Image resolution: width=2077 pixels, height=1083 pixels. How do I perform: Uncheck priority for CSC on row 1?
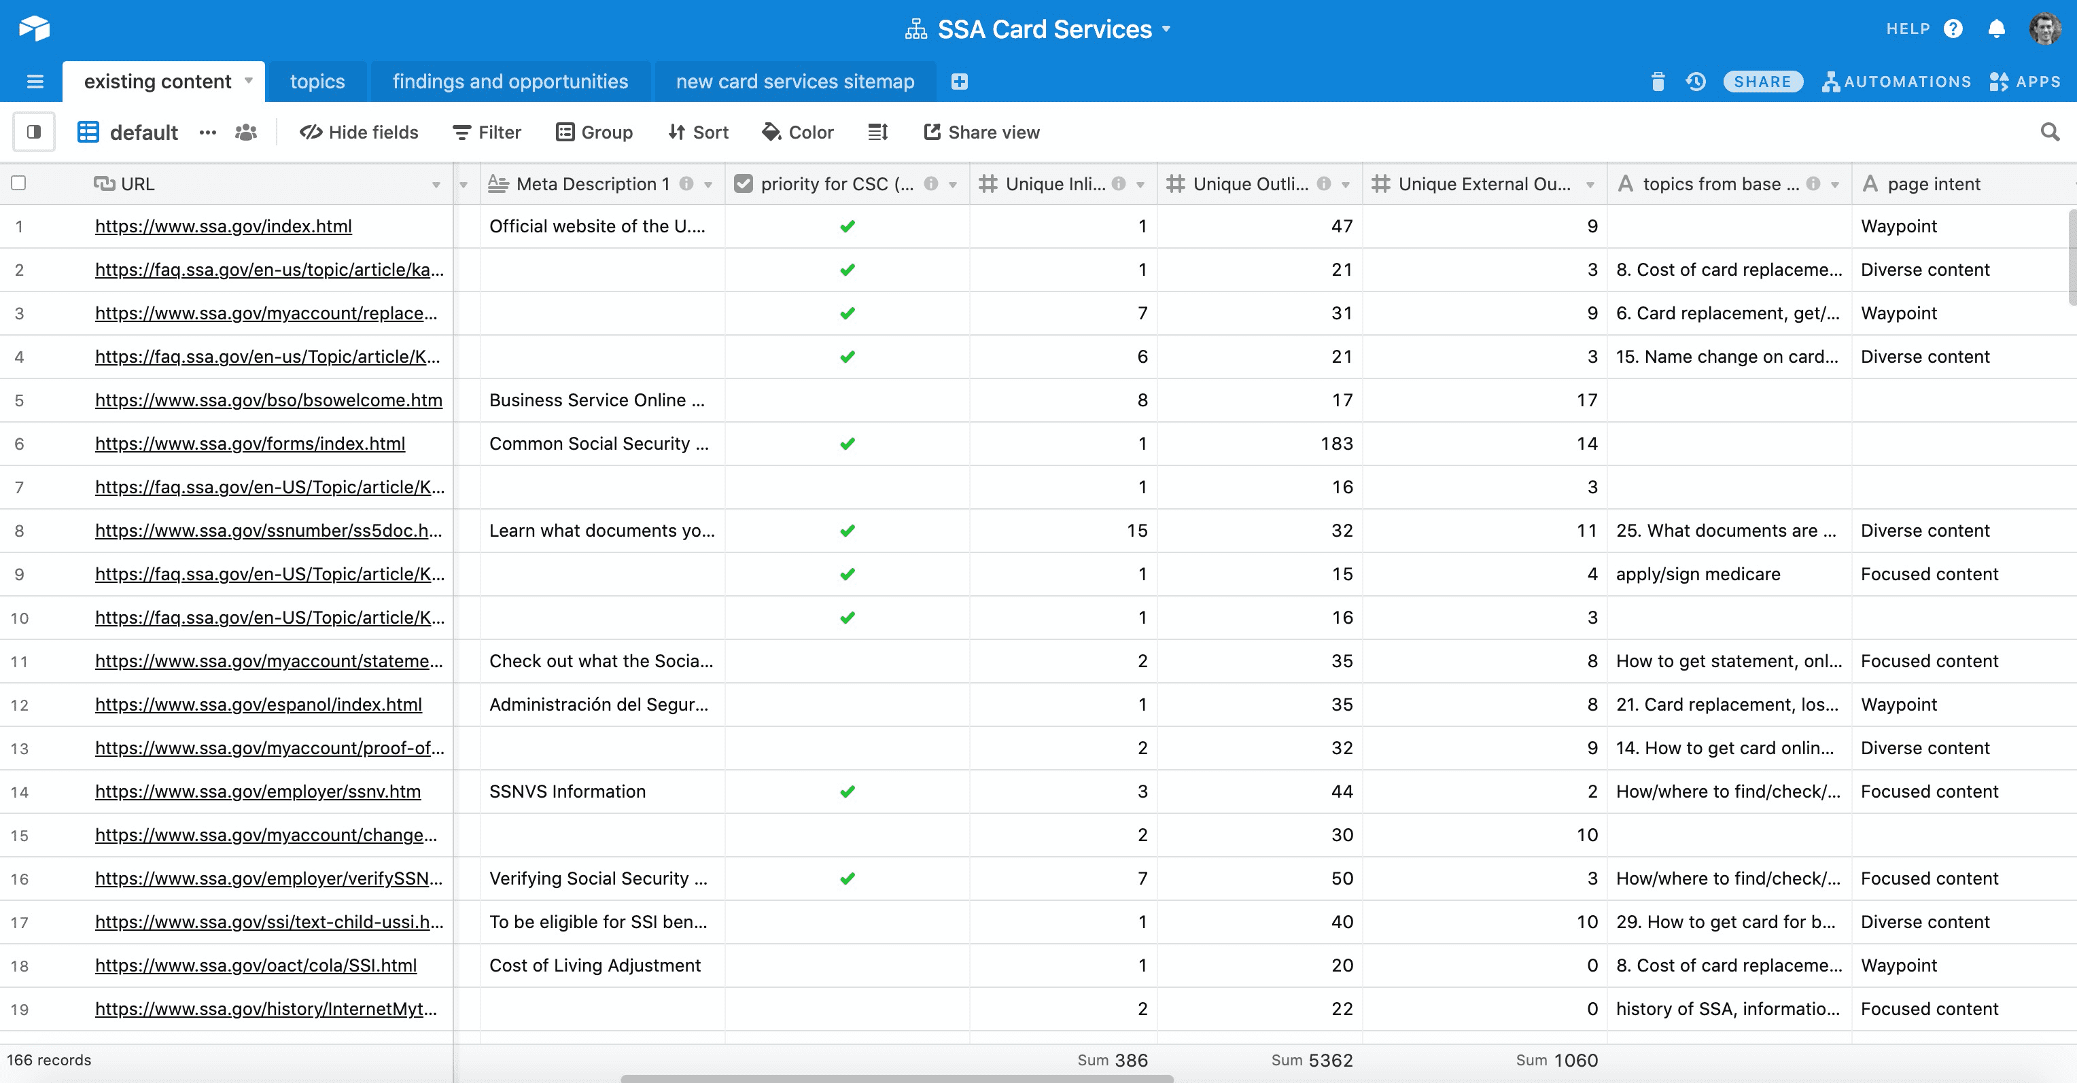848,226
